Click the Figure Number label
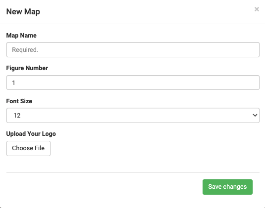The width and height of the screenshot is (265, 208). click(27, 68)
